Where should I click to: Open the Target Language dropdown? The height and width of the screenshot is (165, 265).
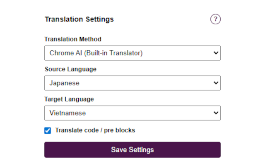click(x=132, y=113)
